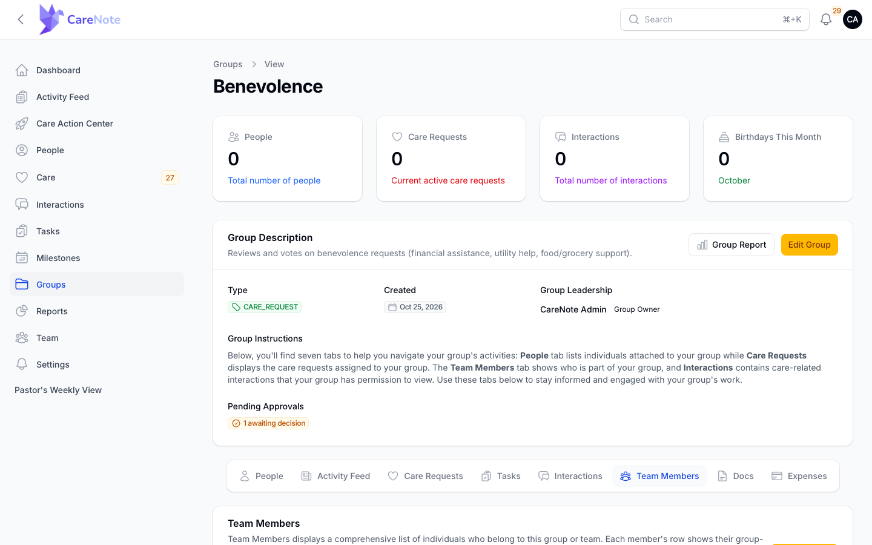Open the CA user avatar menu

(853, 19)
